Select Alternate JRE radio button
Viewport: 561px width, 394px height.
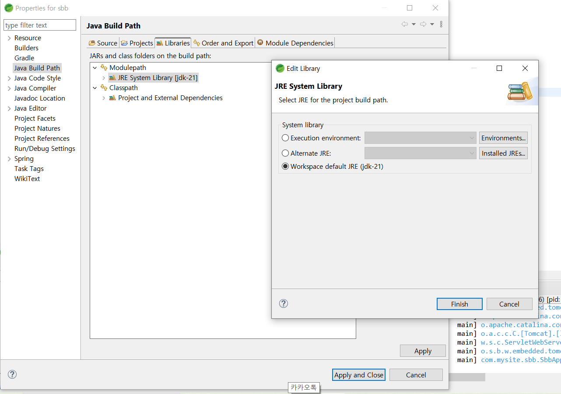click(285, 153)
